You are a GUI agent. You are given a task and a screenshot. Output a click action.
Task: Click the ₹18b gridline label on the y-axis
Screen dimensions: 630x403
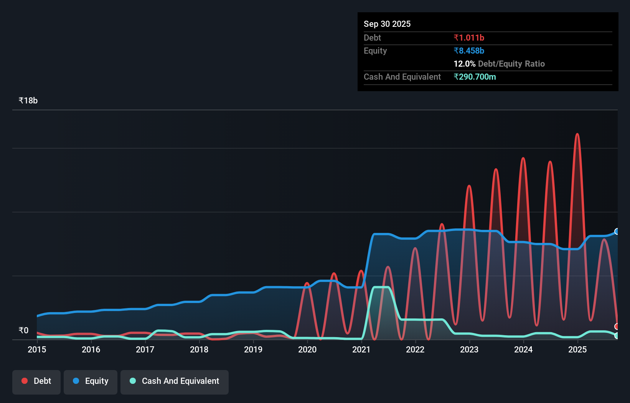pos(28,100)
